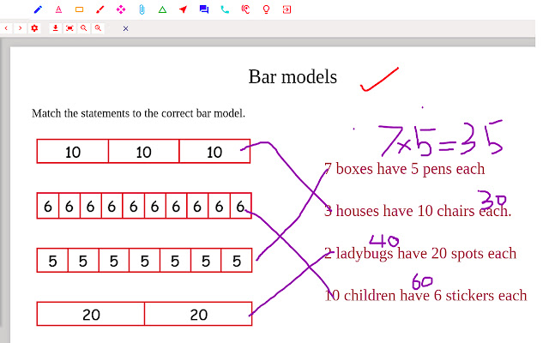Open the red gear settings
The width and height of the screenshot is (549, 343).
click(x=34, y=28)
